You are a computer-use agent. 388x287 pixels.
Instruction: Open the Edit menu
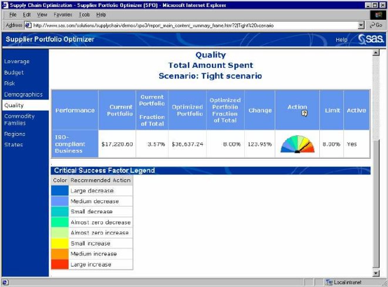tap(27, 15)
